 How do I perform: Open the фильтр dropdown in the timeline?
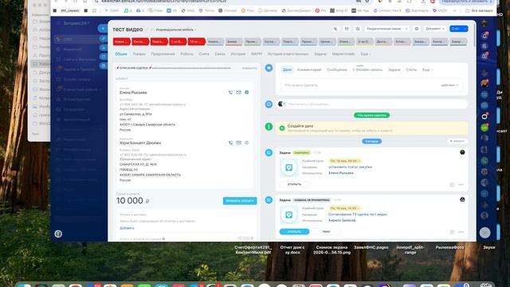(x=457, y=141)
